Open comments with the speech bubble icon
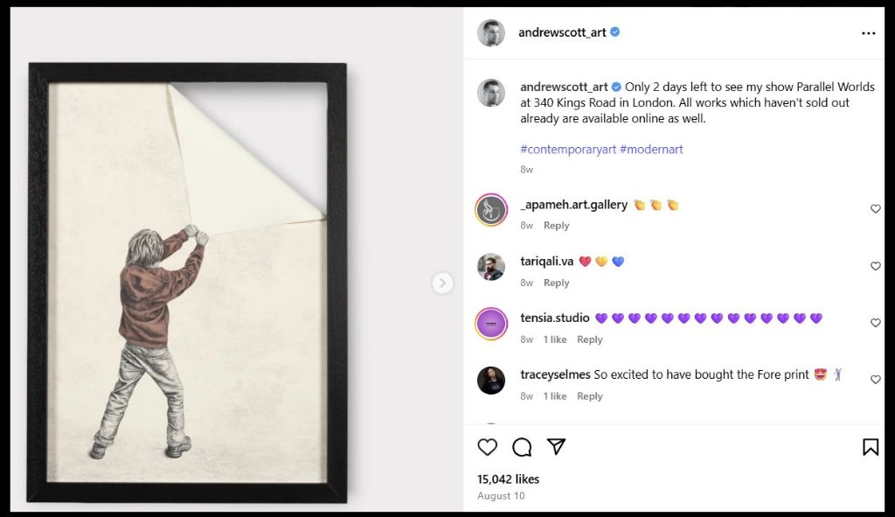 pyautogui.click(x=523, y=447)
